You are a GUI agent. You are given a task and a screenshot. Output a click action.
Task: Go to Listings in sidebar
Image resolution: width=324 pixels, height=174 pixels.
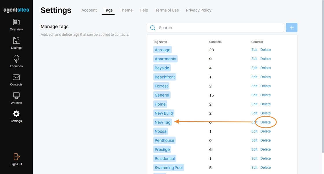[x=16, y=41]
